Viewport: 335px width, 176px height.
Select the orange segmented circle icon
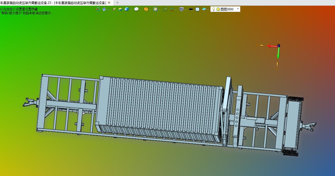tap(146, 9)
